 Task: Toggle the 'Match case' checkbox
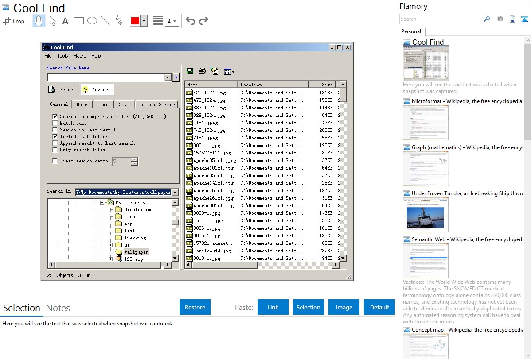(55, 123)
